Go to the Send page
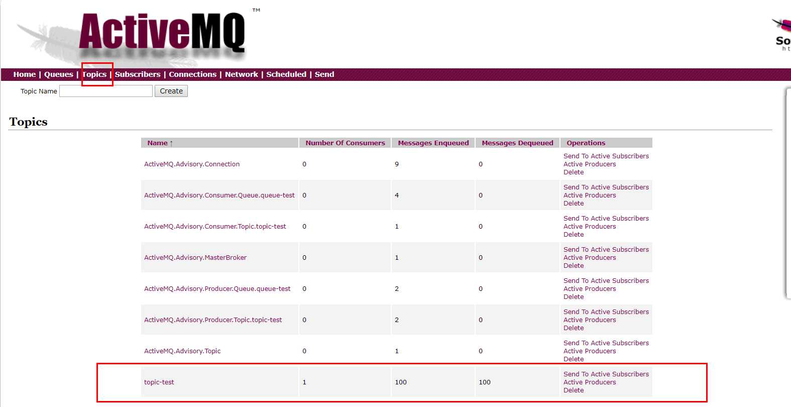Screen dimensions: 791x407 (x=324, y=74)
